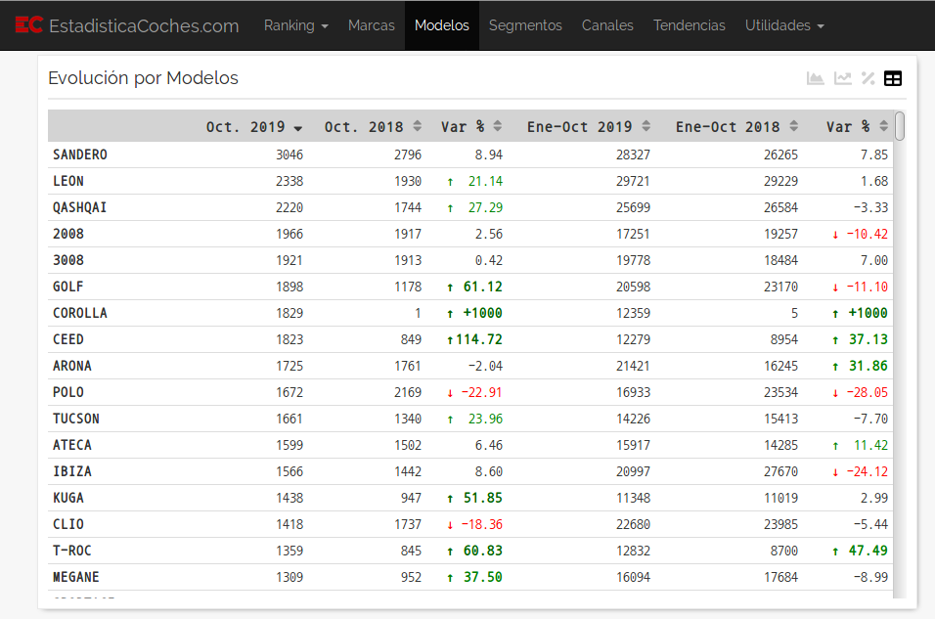Click QASHQAI variation value 27.29
This screenshot has height=619, width=935.
click(485, 207)
